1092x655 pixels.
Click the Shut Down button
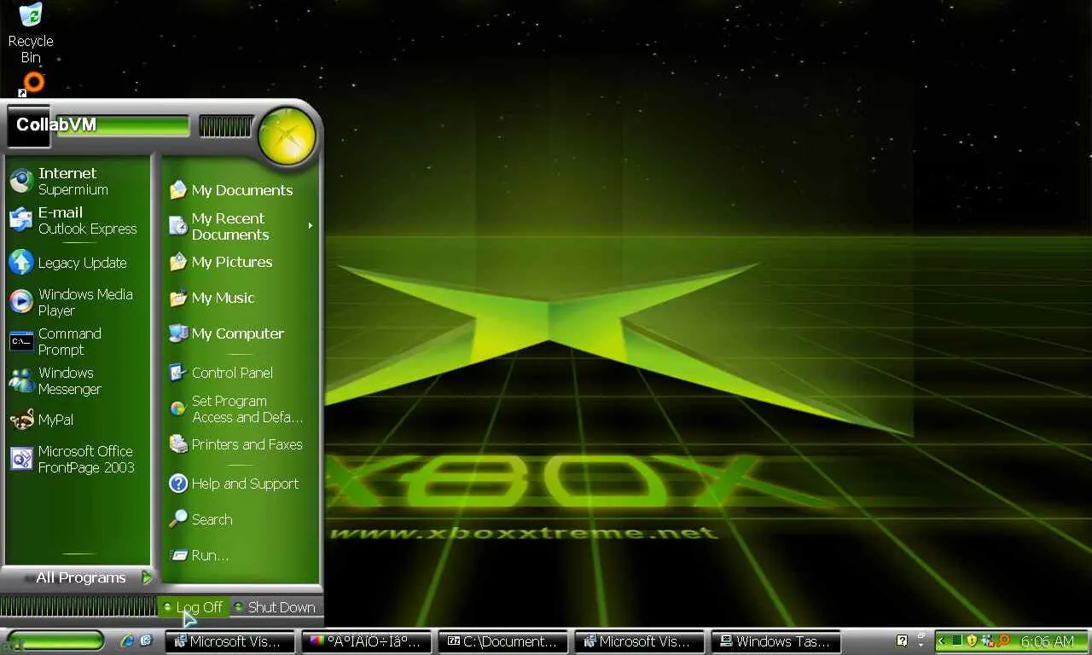coord(275,607)
